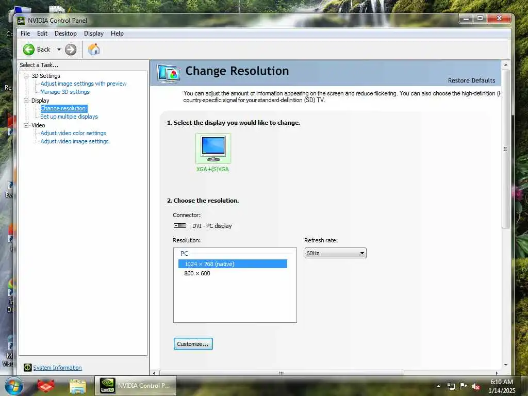This screenshot has width=528, height=396.
Task: Click the DVI connector icon
Action: (x=180, y=226)
